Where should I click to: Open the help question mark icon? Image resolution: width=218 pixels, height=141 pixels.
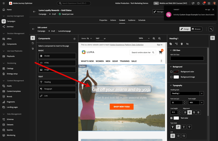pyautogui.click(x=199, y=3)
